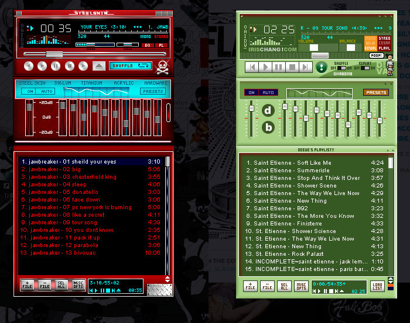Viewport: 410px width, 323px height.
Task: Click balance slider in green player
Action: point(351,47)
